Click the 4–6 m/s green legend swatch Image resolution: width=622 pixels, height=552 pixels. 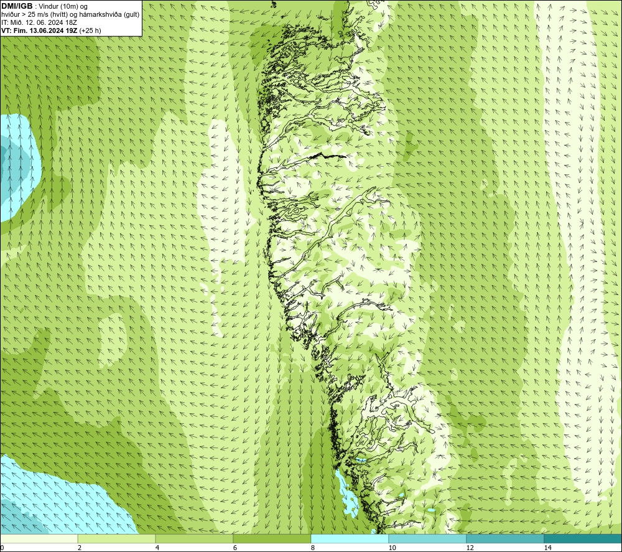point(194,538)
